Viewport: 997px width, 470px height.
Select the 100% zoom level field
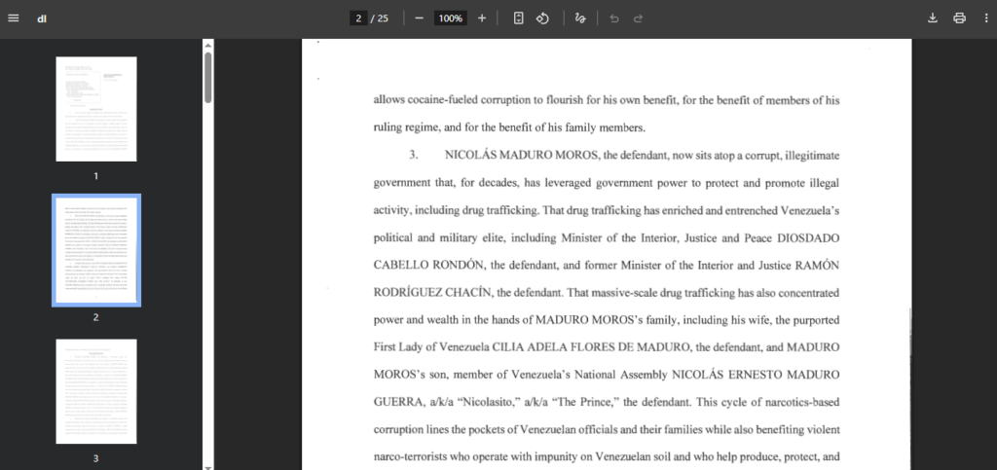click(450, 18)
